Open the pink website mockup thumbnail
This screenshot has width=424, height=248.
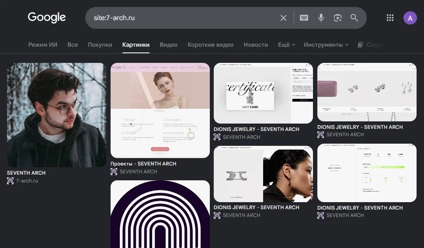160,110
